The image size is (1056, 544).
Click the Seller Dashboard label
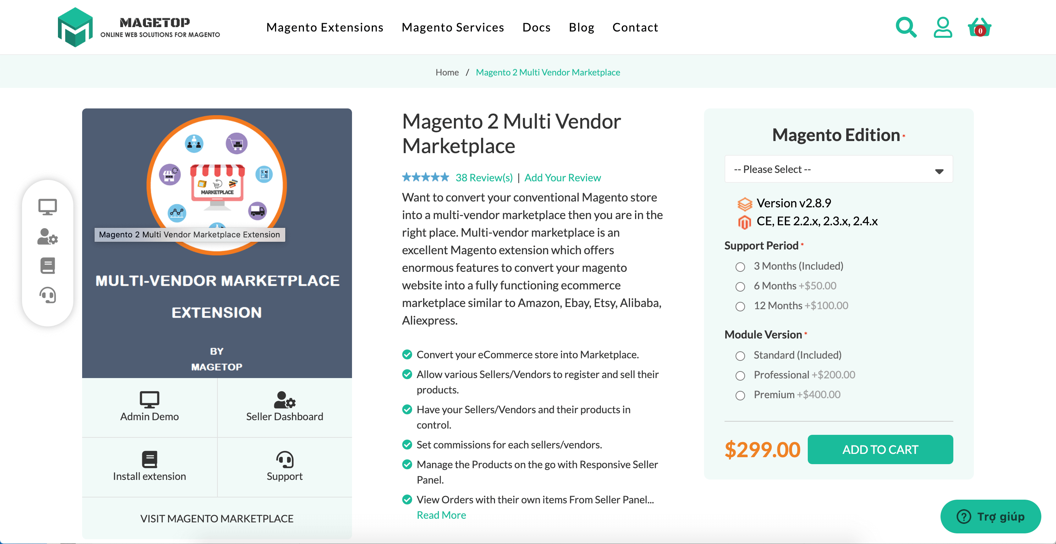(285, 416)
